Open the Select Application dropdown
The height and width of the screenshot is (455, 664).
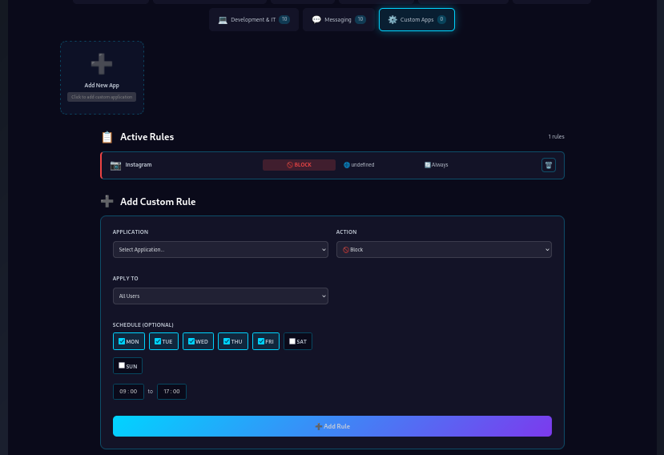click(220, 250)
